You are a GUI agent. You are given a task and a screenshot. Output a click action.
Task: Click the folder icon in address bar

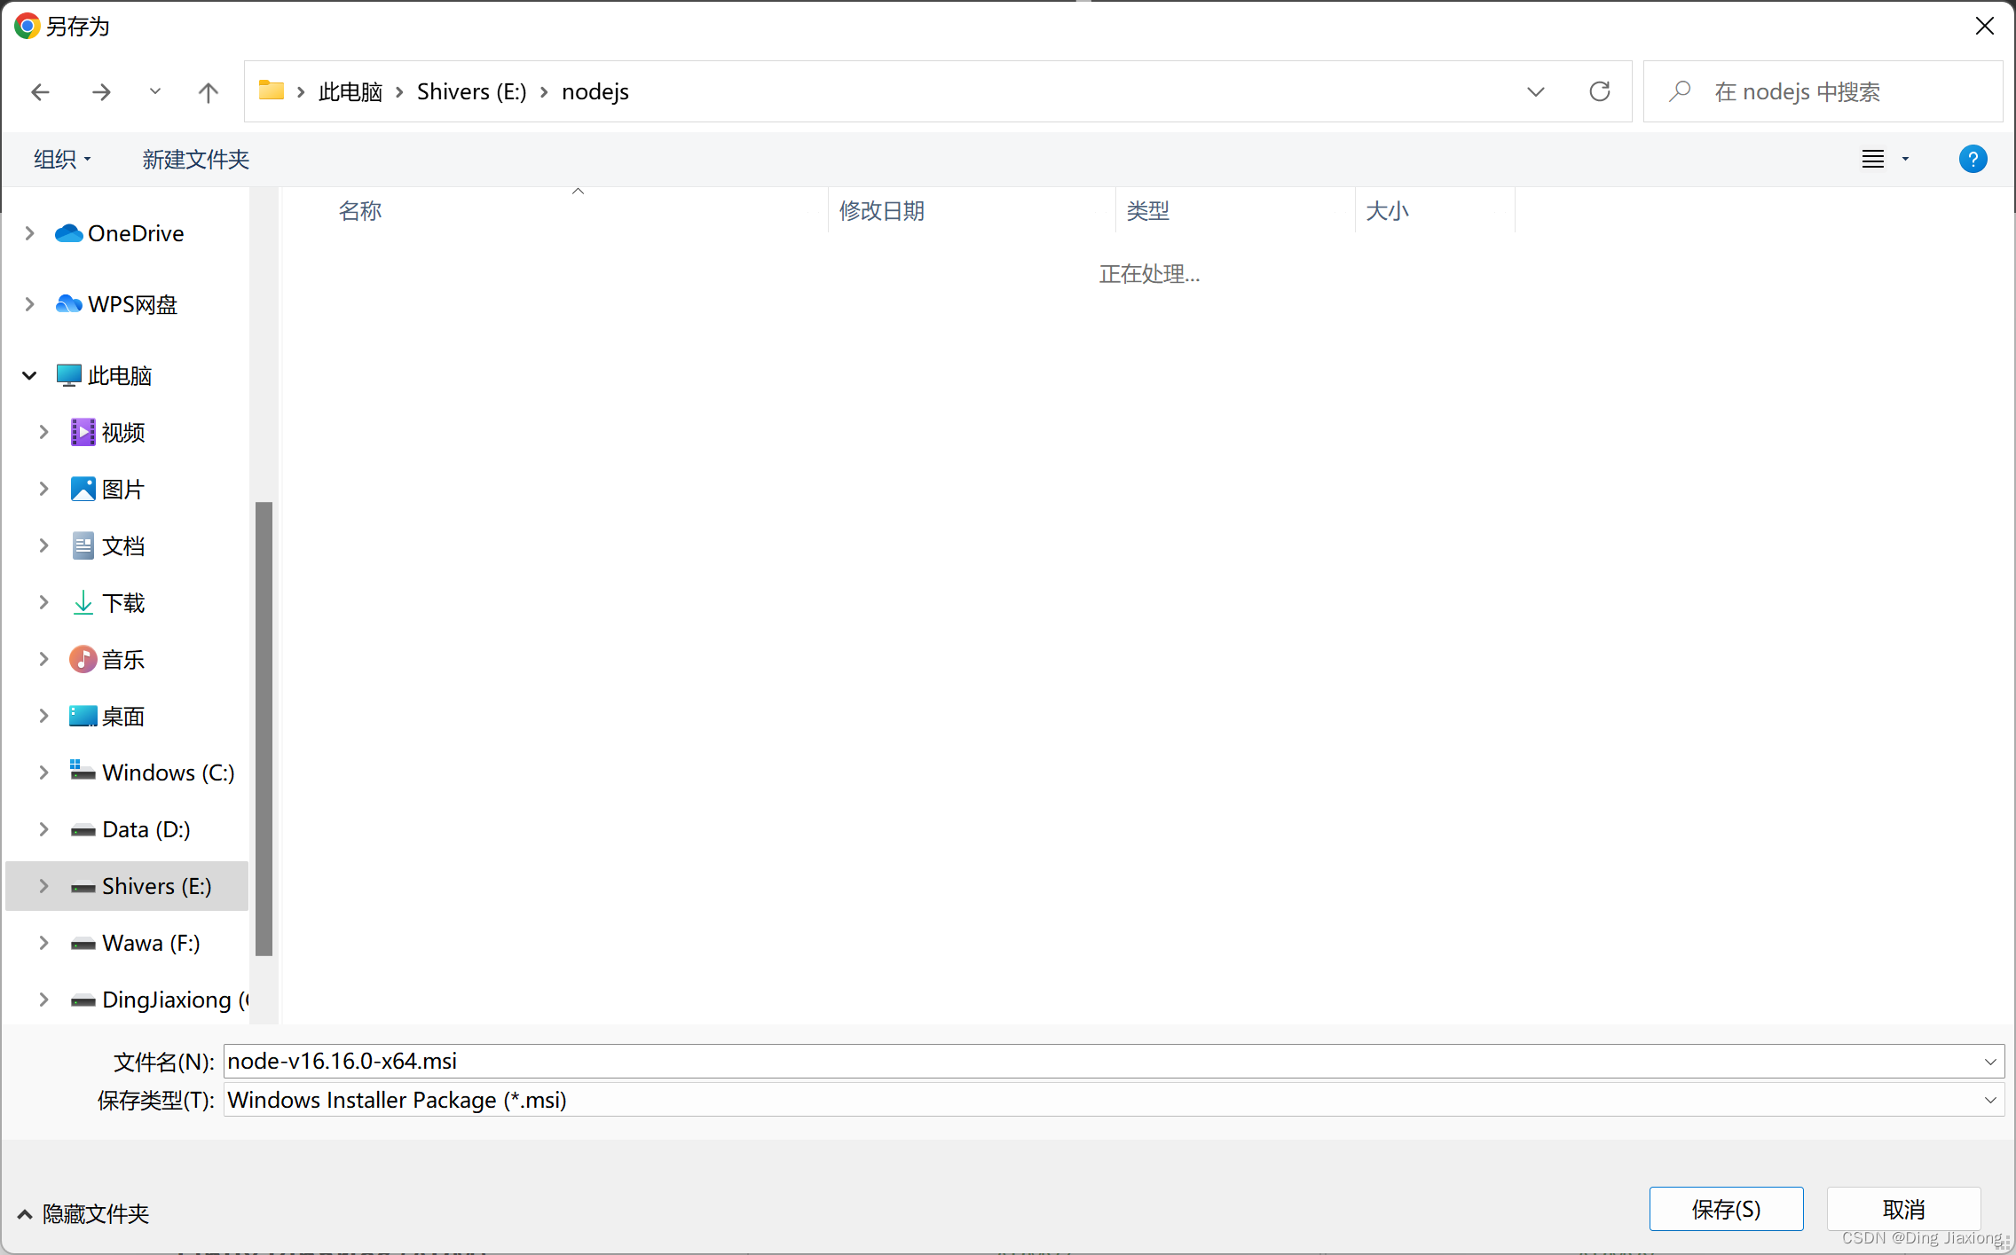coord(271,90)
